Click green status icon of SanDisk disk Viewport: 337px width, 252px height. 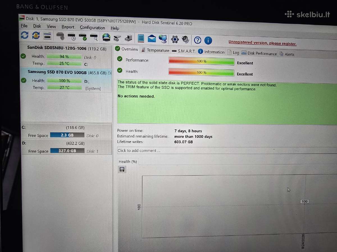coord(23,56)
